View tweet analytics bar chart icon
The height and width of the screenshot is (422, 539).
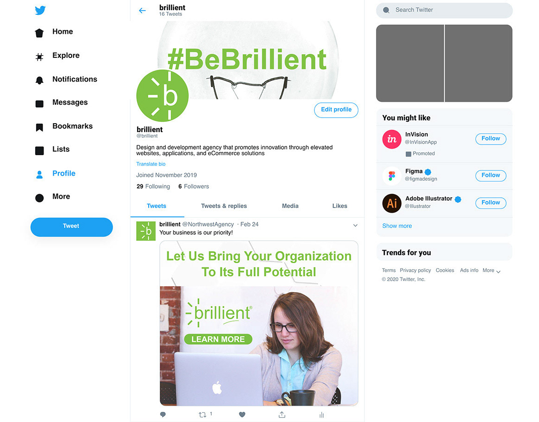click(321, 415)
